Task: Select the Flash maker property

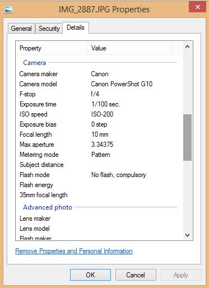Action: [35, 238]
